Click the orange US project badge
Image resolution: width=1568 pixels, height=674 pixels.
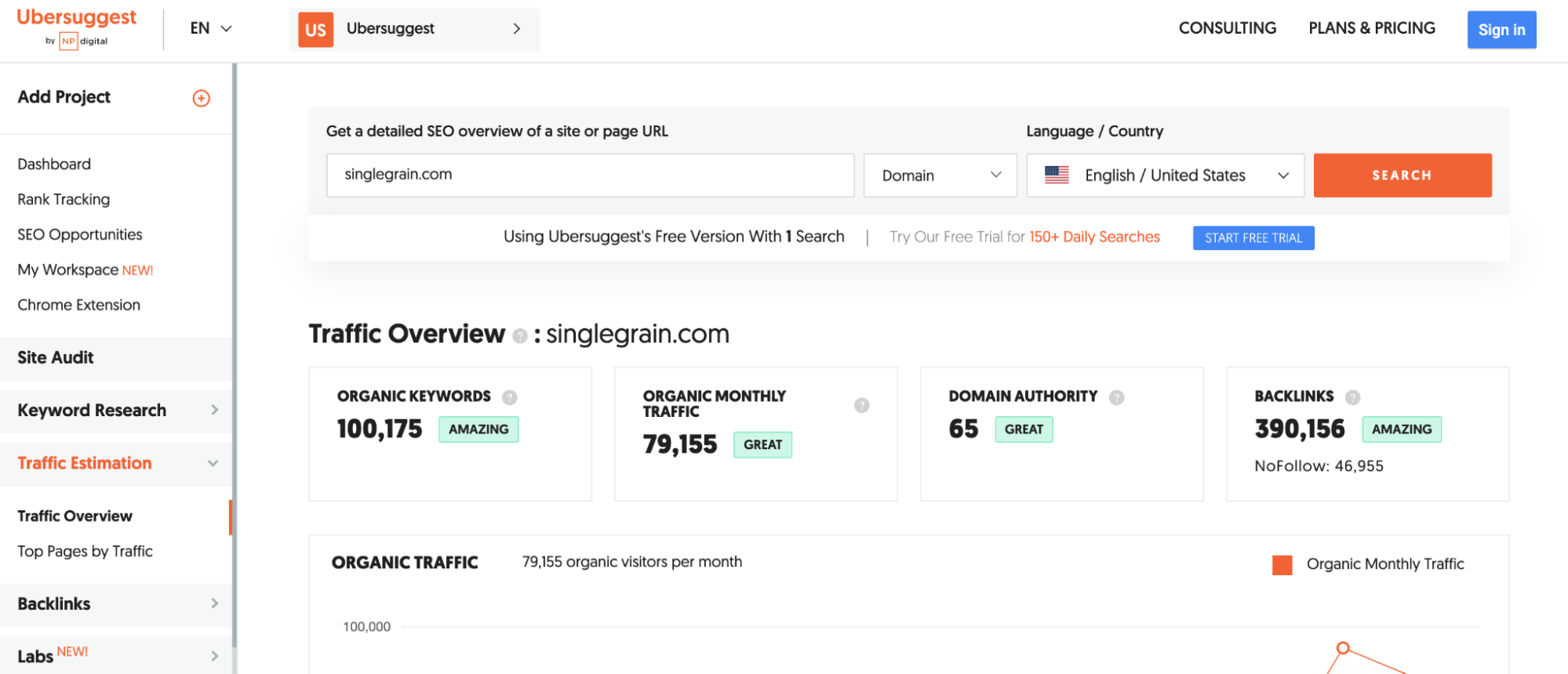[315, 30]
